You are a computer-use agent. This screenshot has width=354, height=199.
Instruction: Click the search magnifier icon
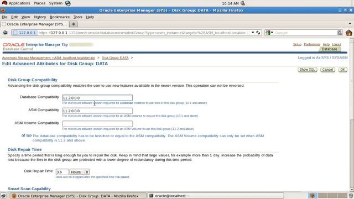click(x=340, y=33)
